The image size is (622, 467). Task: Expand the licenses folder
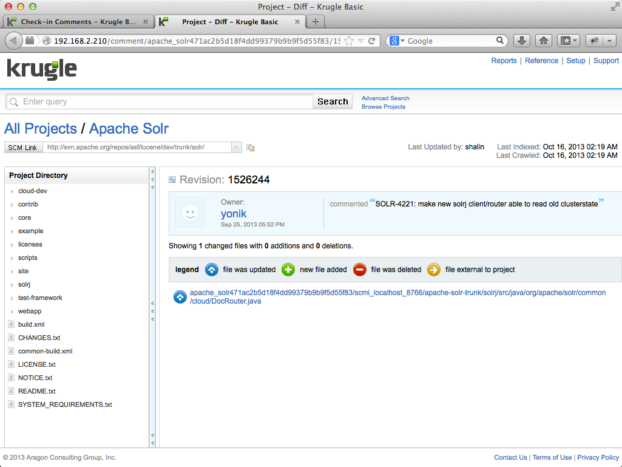pos(12,245)
